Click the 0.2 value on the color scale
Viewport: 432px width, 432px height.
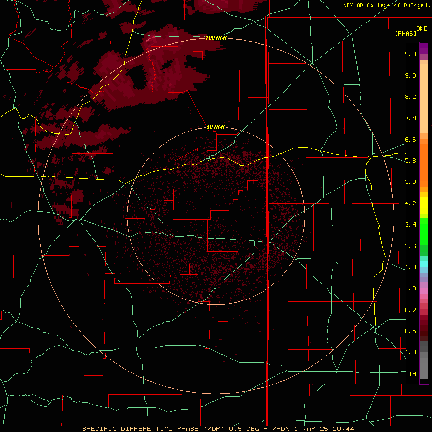(410, 310)
